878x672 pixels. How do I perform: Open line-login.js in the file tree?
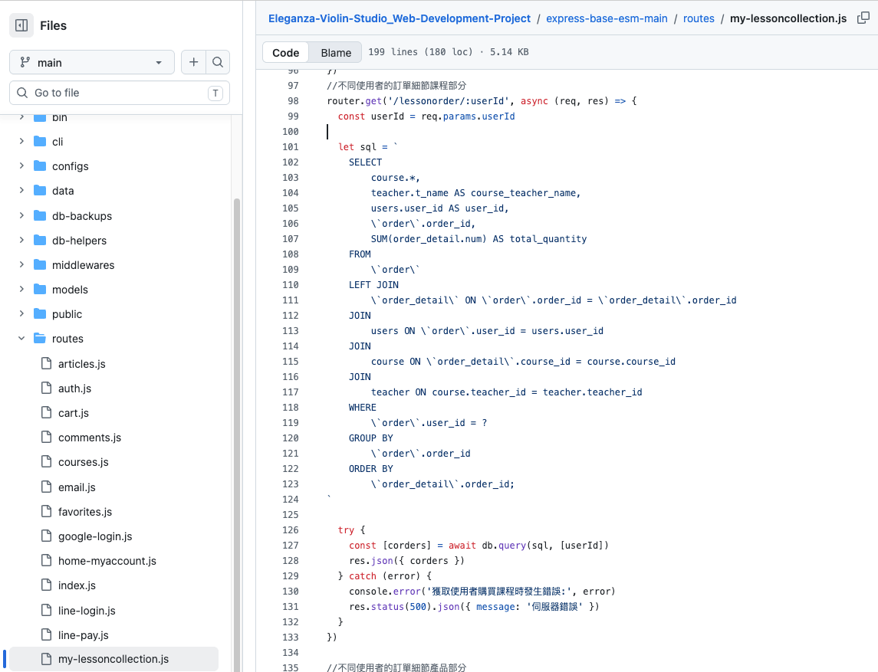coord(87,611)
